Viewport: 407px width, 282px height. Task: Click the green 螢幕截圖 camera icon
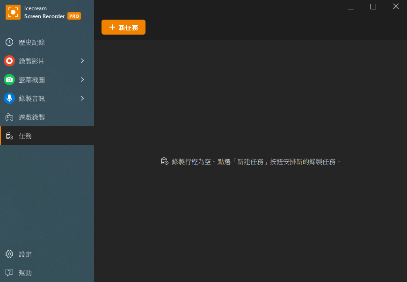[9, 80]
